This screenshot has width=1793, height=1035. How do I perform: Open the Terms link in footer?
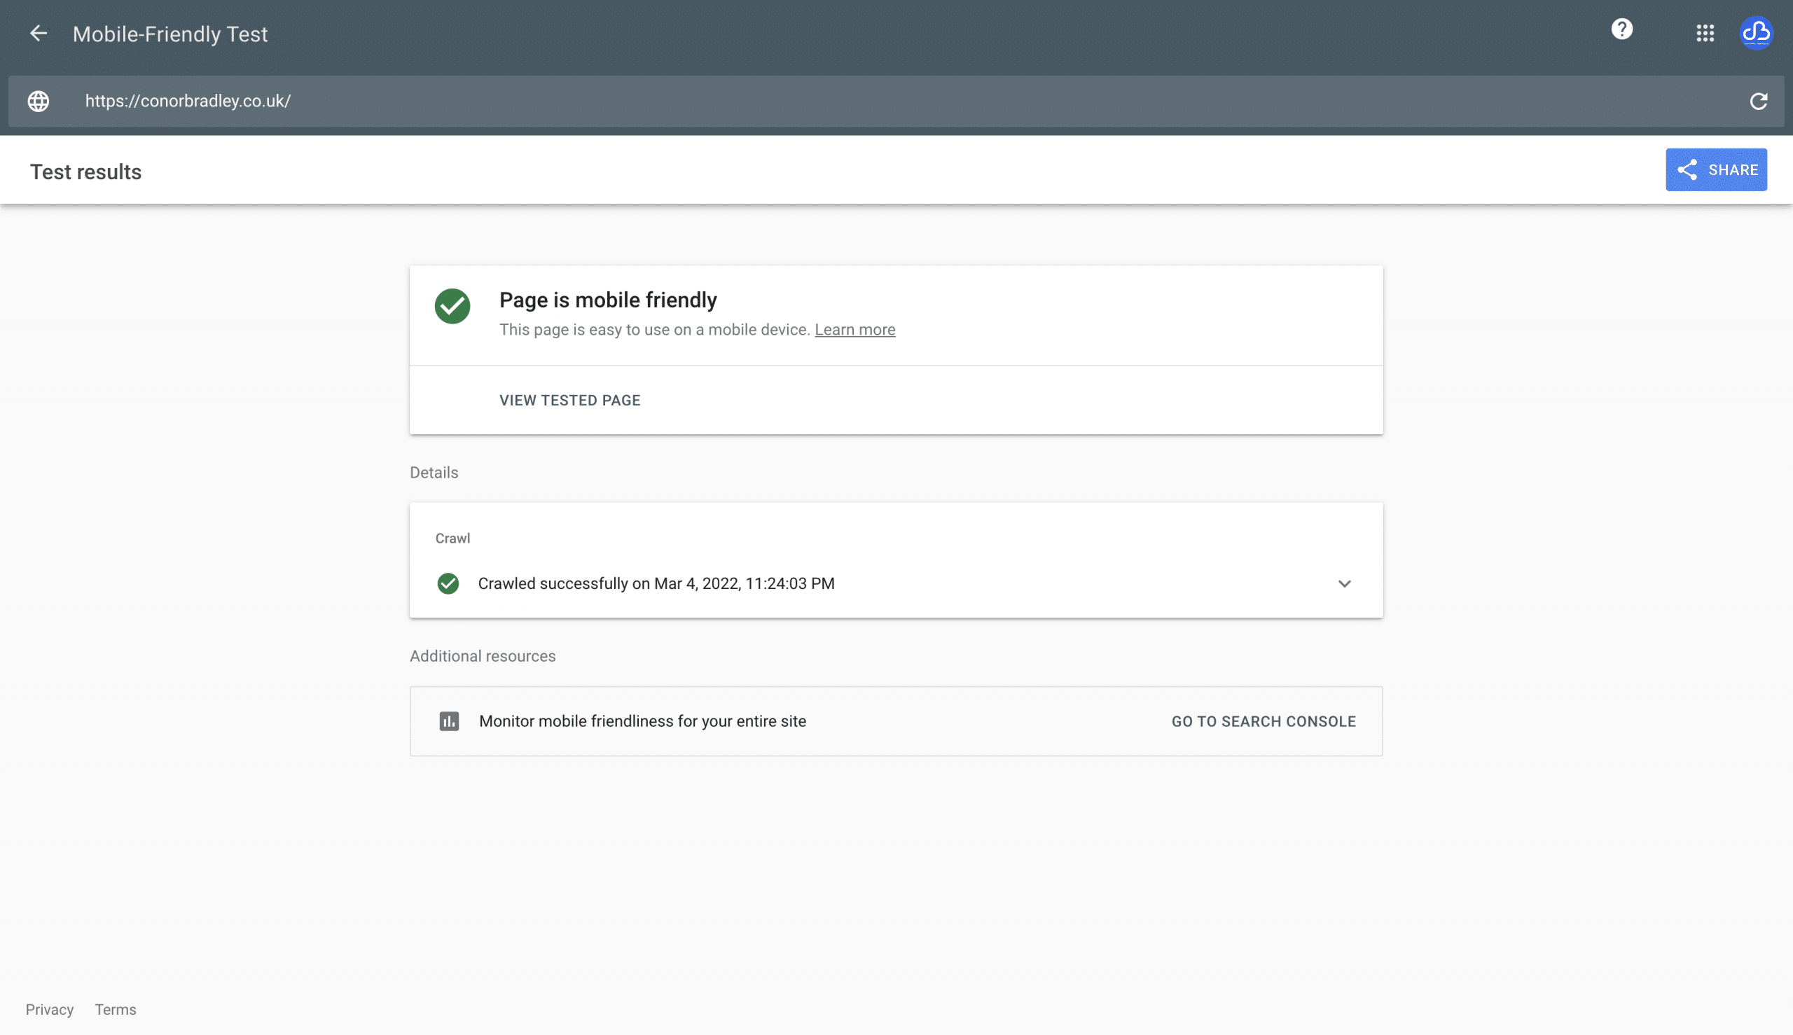tap(115, 1009)
